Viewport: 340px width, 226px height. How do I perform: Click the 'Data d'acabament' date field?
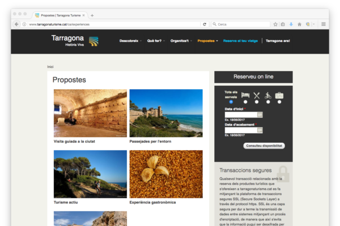coord(241,130)
